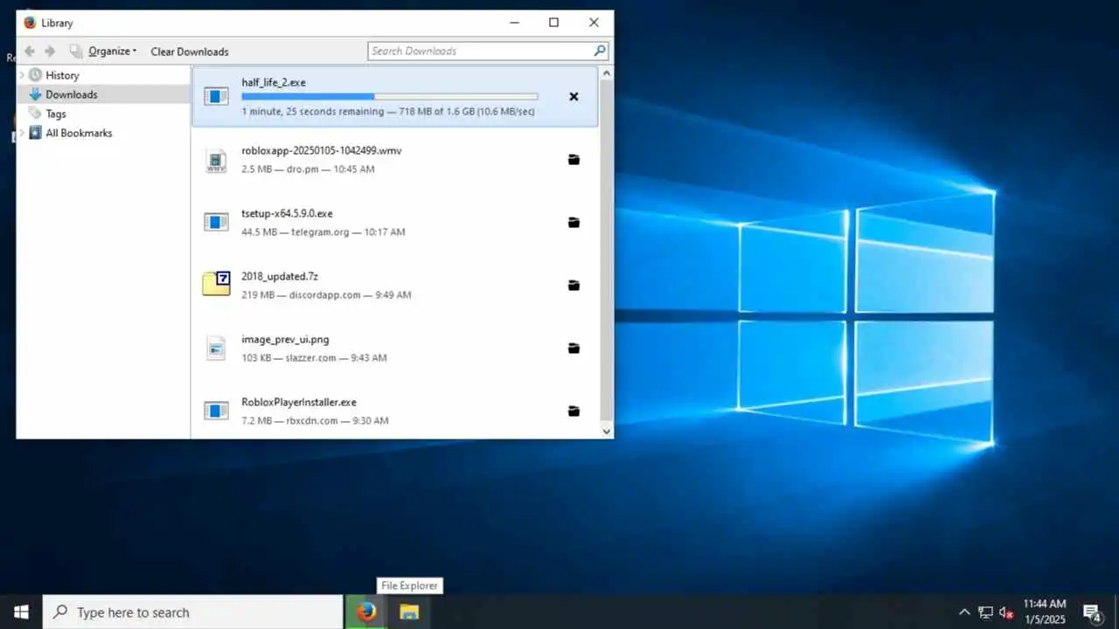
Task: Click '7.2 MB — rbxcdn.com — 9:30 AM' text
Action: tap(315, 420)
